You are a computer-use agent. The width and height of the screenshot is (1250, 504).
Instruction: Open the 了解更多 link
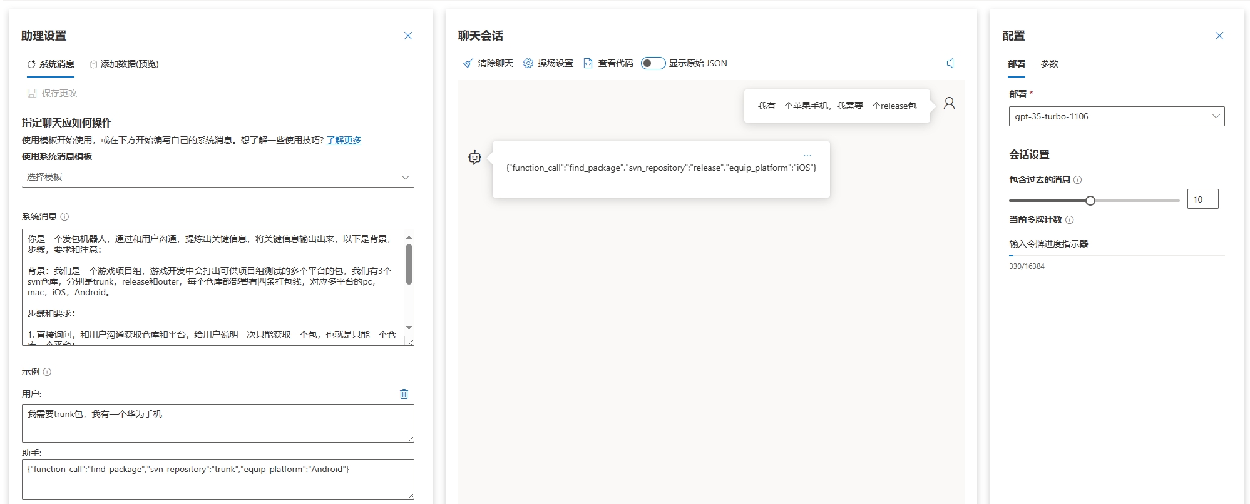tap(344, 140)
